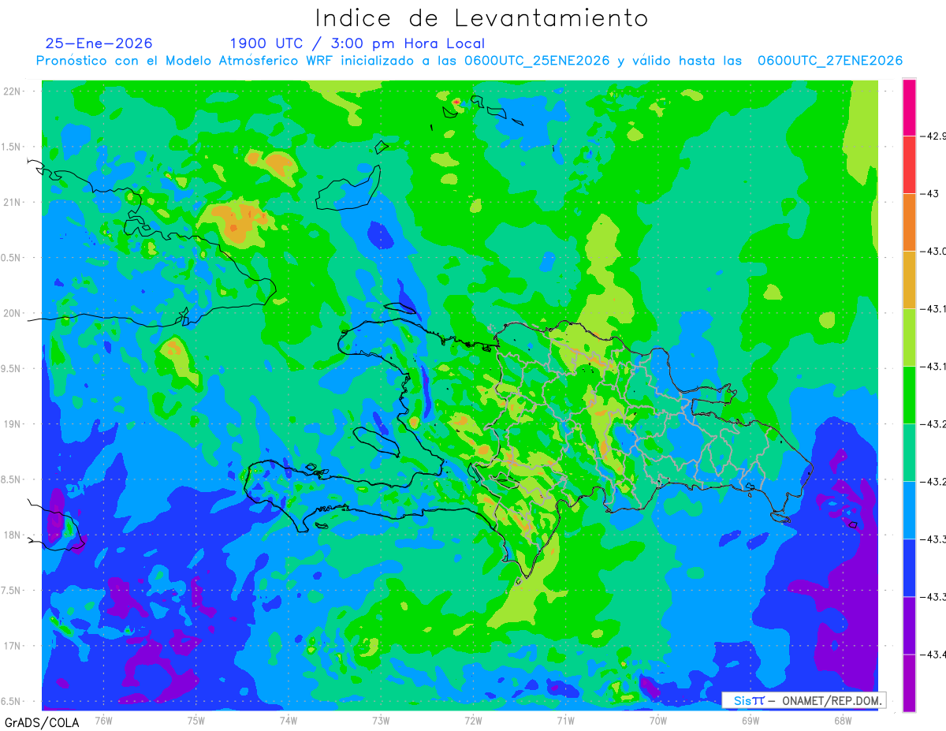946x731 pixels.
Task: Click the '18N' latitude label
Action: pos(13,535)
